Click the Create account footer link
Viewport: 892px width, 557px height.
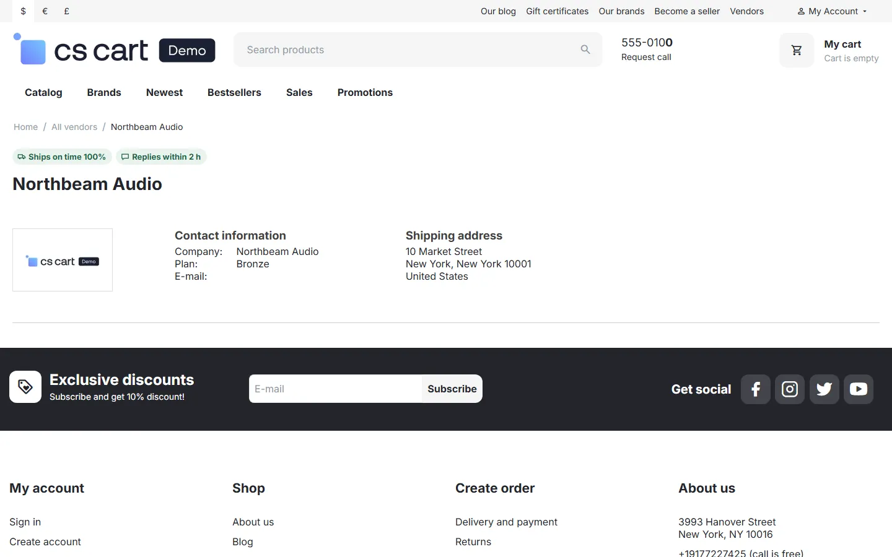tap(45, 542)
